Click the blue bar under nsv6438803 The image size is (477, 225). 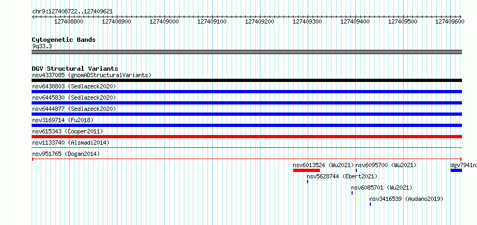click(x=247, y=92)
